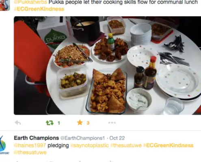
Task: Open #ECGreenKindness in Earth Champions tweet
Action: point(168,145)
